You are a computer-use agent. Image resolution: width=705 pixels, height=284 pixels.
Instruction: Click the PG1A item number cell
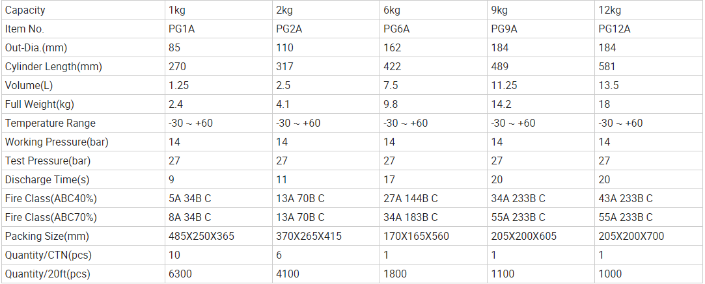tap(181, 29)
